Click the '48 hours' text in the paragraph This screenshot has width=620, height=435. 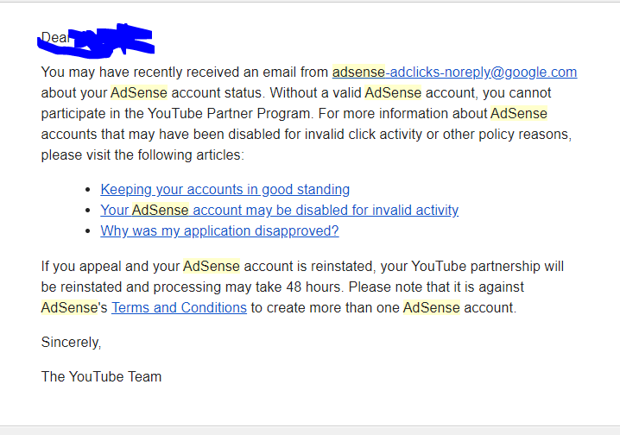pyautogui.click(x=313, y=287)
